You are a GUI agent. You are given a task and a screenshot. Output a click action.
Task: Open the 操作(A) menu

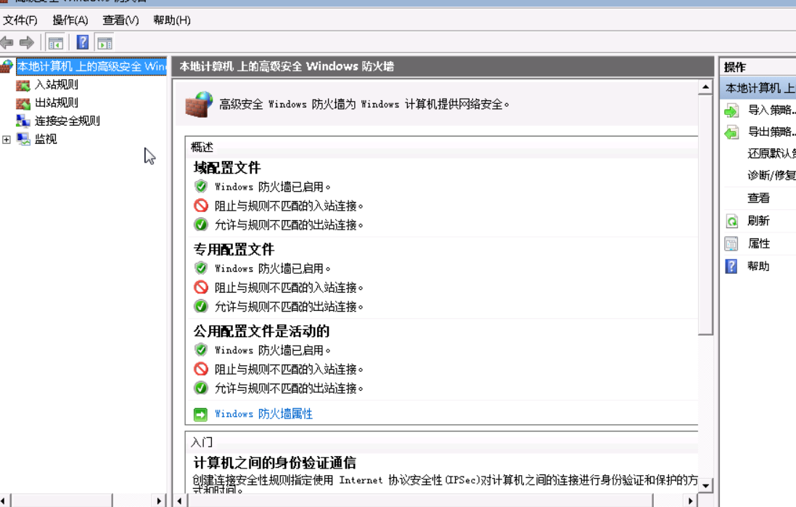pyautogui.click(x=70, y=20)
